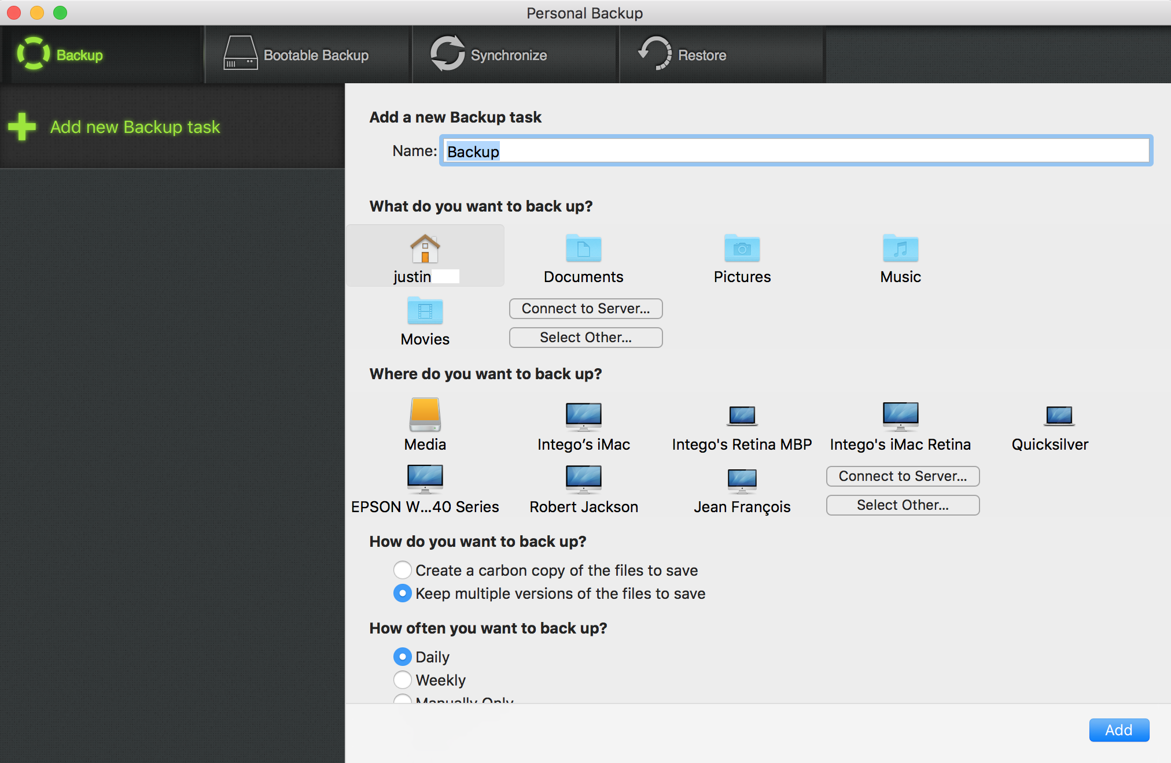Choose the Quicksilver laptop icon
Viewport: 1171px width, 763px height.
point(1059,416)
